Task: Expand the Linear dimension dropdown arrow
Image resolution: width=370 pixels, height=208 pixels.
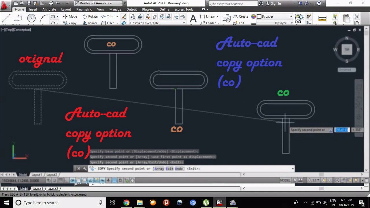Action: point(217,17)
